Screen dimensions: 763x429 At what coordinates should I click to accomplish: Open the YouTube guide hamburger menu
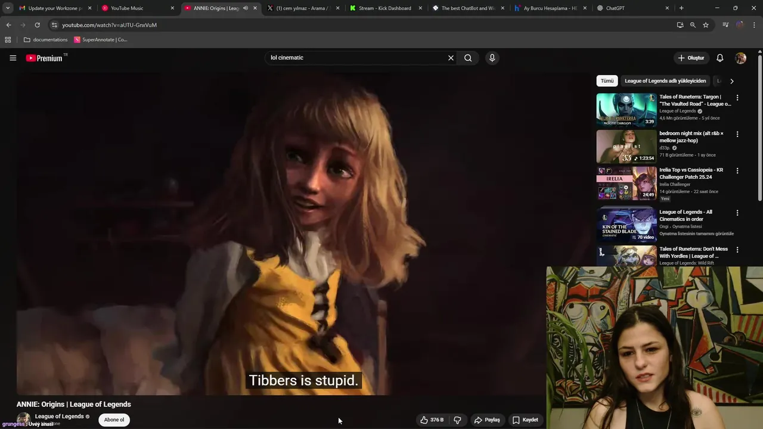click(x=13, y=58)
